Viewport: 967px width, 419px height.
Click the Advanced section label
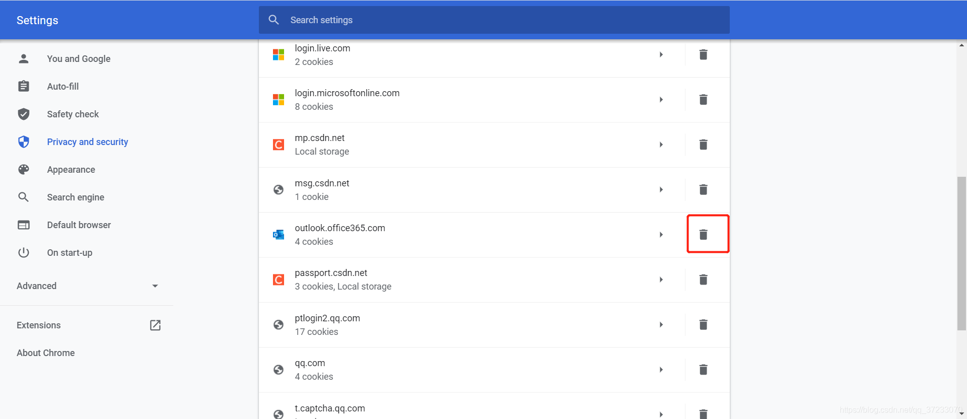37,286
